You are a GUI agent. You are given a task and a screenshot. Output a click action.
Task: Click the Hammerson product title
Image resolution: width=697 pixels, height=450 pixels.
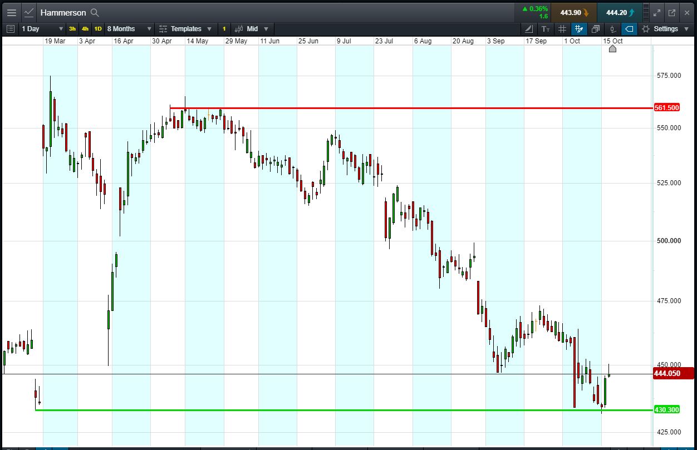pyautogui.click(x=63, y=12)
